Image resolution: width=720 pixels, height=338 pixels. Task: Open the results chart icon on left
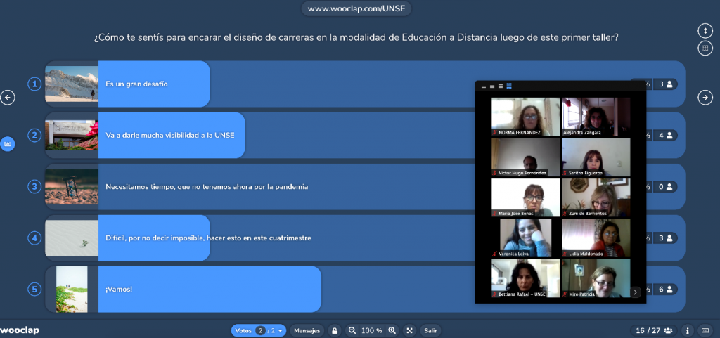(7, 144)
